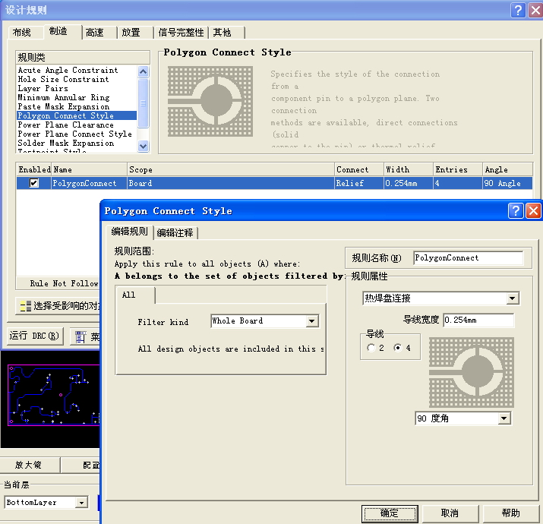Select Paste Mask Expansion rule
Viewport: 543px width, 524px height.
pos(64,106)
